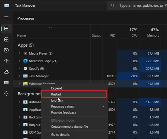Click the PID value 18116
This screenshot has height=139, width=167.
click(x=111, y=76)
